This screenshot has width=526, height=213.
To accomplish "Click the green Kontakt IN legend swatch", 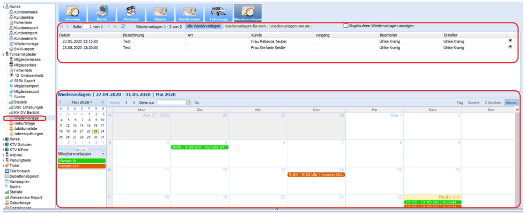I will 82,160.
